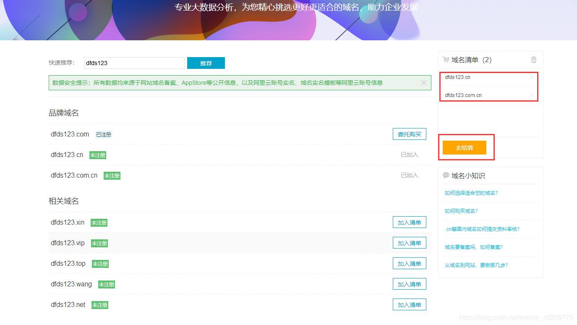Add dfds123.top to the list
Image resolution: width=577 pixels, height=325 pixels.
tap(409, 263)
